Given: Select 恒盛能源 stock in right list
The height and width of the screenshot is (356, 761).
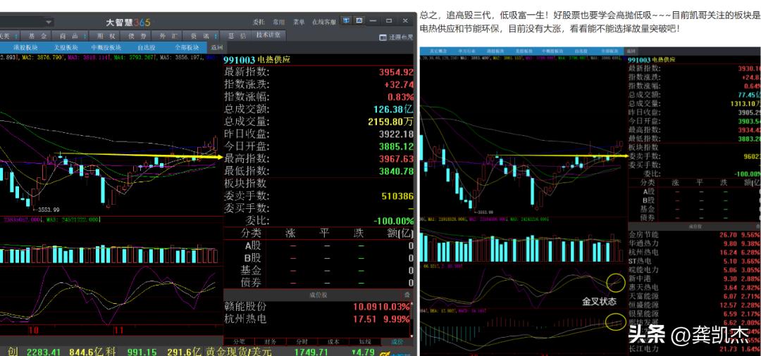Looking at the screenshot, I should [694, 305].
